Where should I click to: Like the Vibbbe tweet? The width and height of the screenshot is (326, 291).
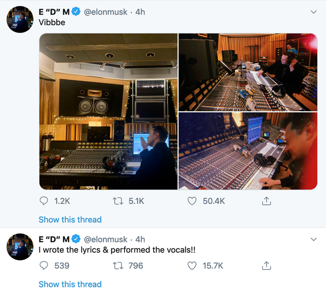point(191,201)
